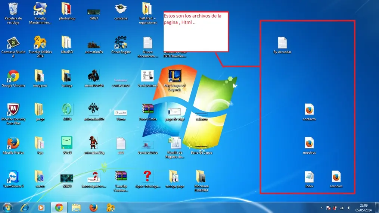Select Planilla de Registro spreadsheet

click(x=174, y=144)
